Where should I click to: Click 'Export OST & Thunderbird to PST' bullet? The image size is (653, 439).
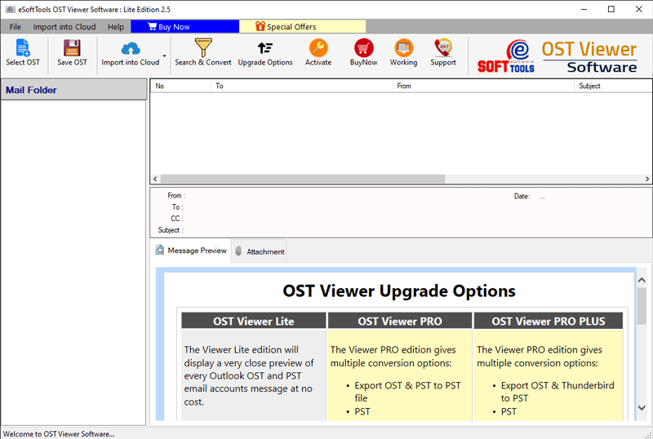click(x=557, y=392)
